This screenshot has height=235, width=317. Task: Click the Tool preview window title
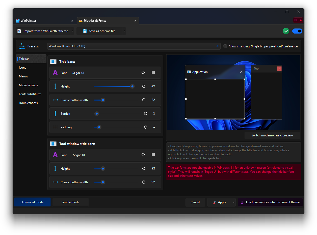(x=256, y=69)
